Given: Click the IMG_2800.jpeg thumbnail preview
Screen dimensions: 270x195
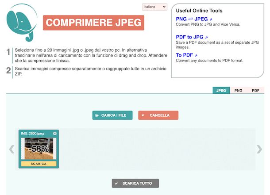Looking at the screenshot, I should pos(39,149).
